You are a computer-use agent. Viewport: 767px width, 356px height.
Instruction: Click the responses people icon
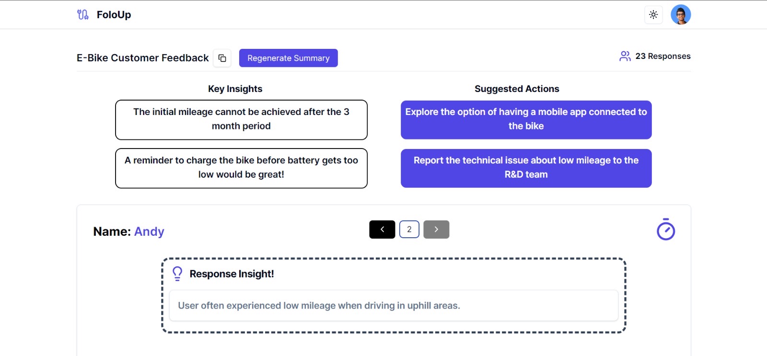point(625,56)
